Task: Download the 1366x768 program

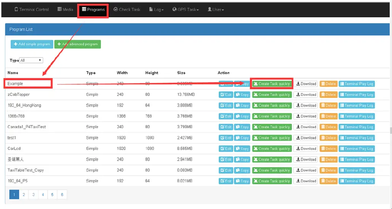Action: (x=306, y=116)
